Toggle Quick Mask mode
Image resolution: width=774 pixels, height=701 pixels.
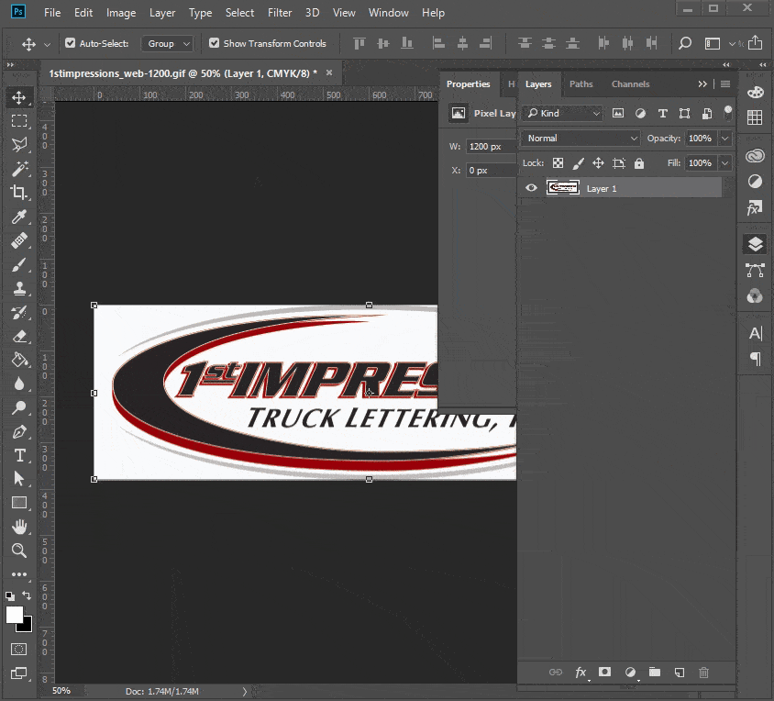[19, 649]
